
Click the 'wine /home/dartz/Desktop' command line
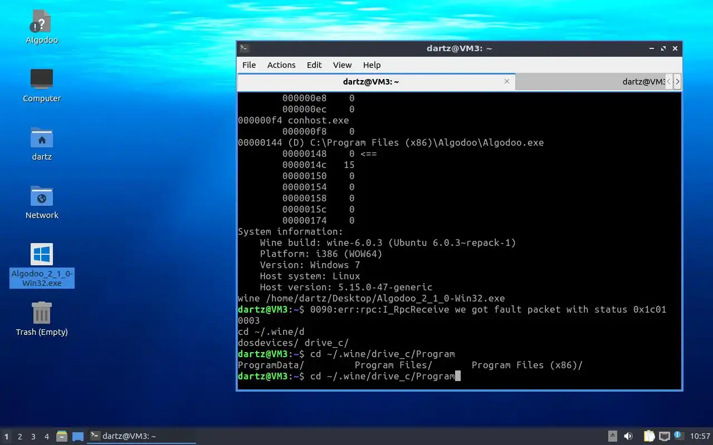click(371, 298)
